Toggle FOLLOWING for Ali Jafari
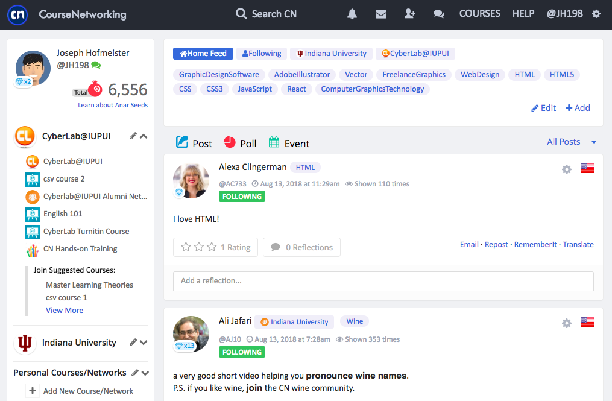 242,352
